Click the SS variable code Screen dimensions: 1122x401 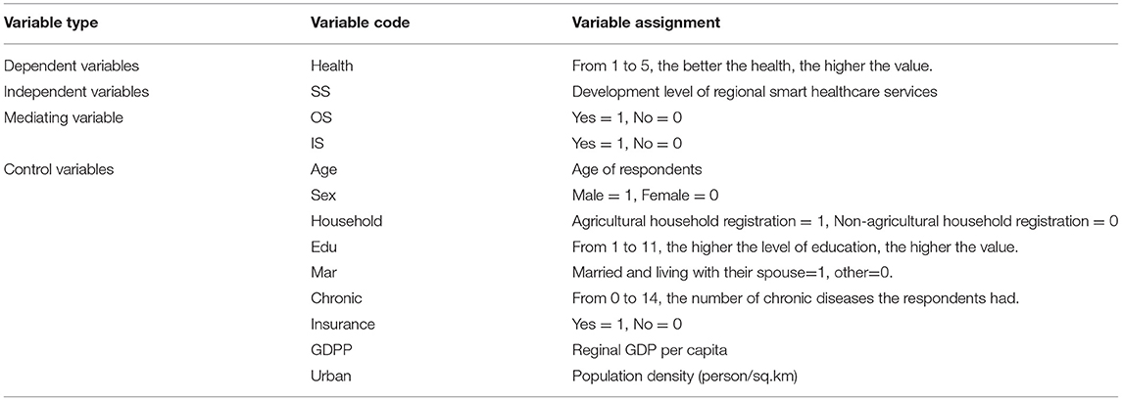pyautogui.click(x=318, y=93)
